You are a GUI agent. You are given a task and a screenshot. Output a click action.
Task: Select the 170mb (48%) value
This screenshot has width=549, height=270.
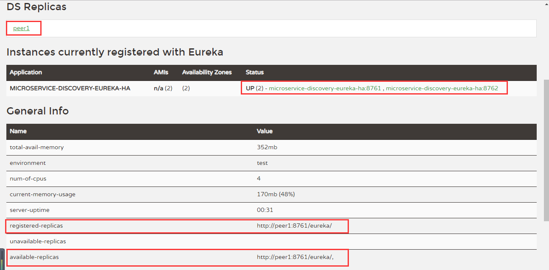[x=276, y=194]
